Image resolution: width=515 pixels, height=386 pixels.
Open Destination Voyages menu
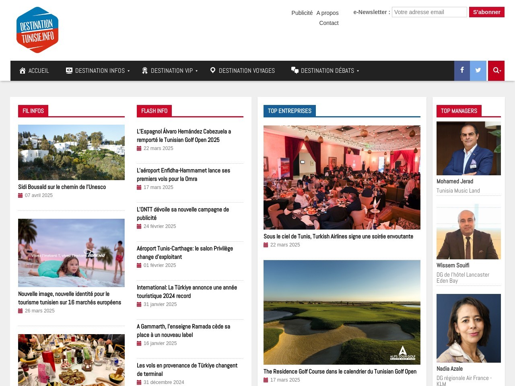click(x=243, y=71)
